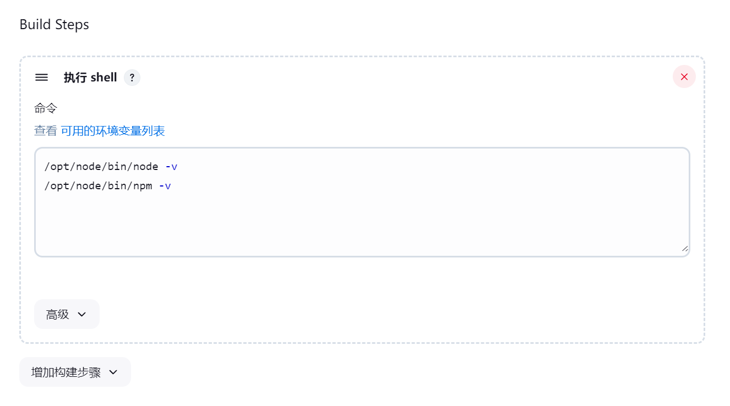The image size is (730, 406).
Task: Open the 增加构建步骤 dropdown arrow
Action: 113,372
